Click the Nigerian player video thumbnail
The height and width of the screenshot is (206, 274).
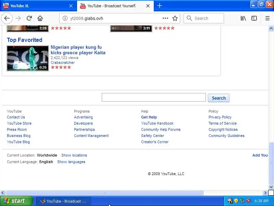coord(28,58)
